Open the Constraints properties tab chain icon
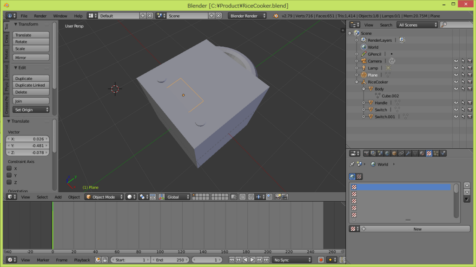Viewport: 476px width, 267px height. click(401, 153)
